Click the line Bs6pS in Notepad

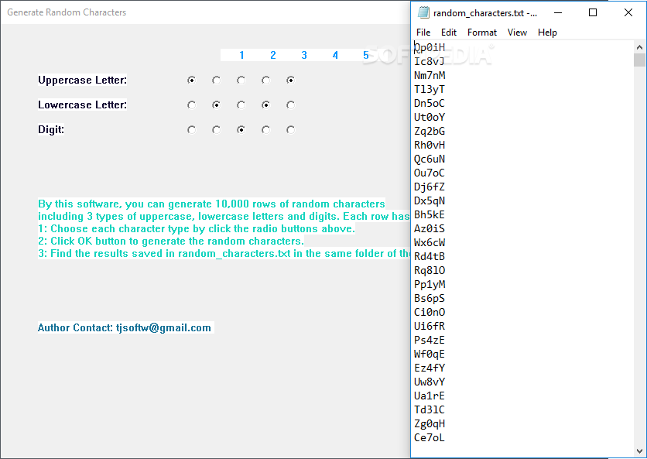[430, 299]
